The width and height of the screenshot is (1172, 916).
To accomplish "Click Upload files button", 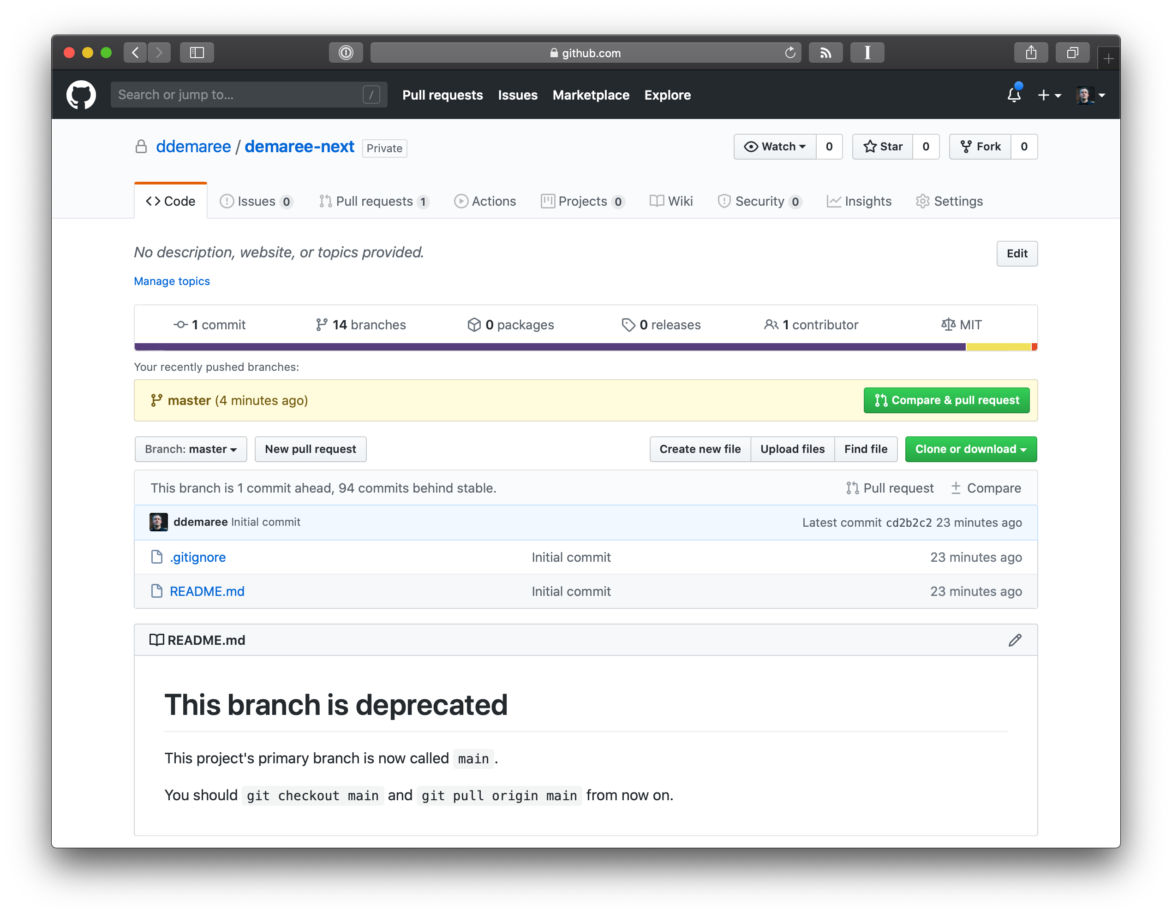I will pos(792,449).
